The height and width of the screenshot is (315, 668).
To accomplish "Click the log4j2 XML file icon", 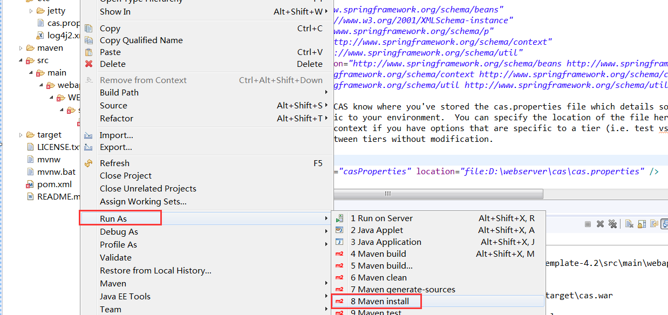I will 41,36.
